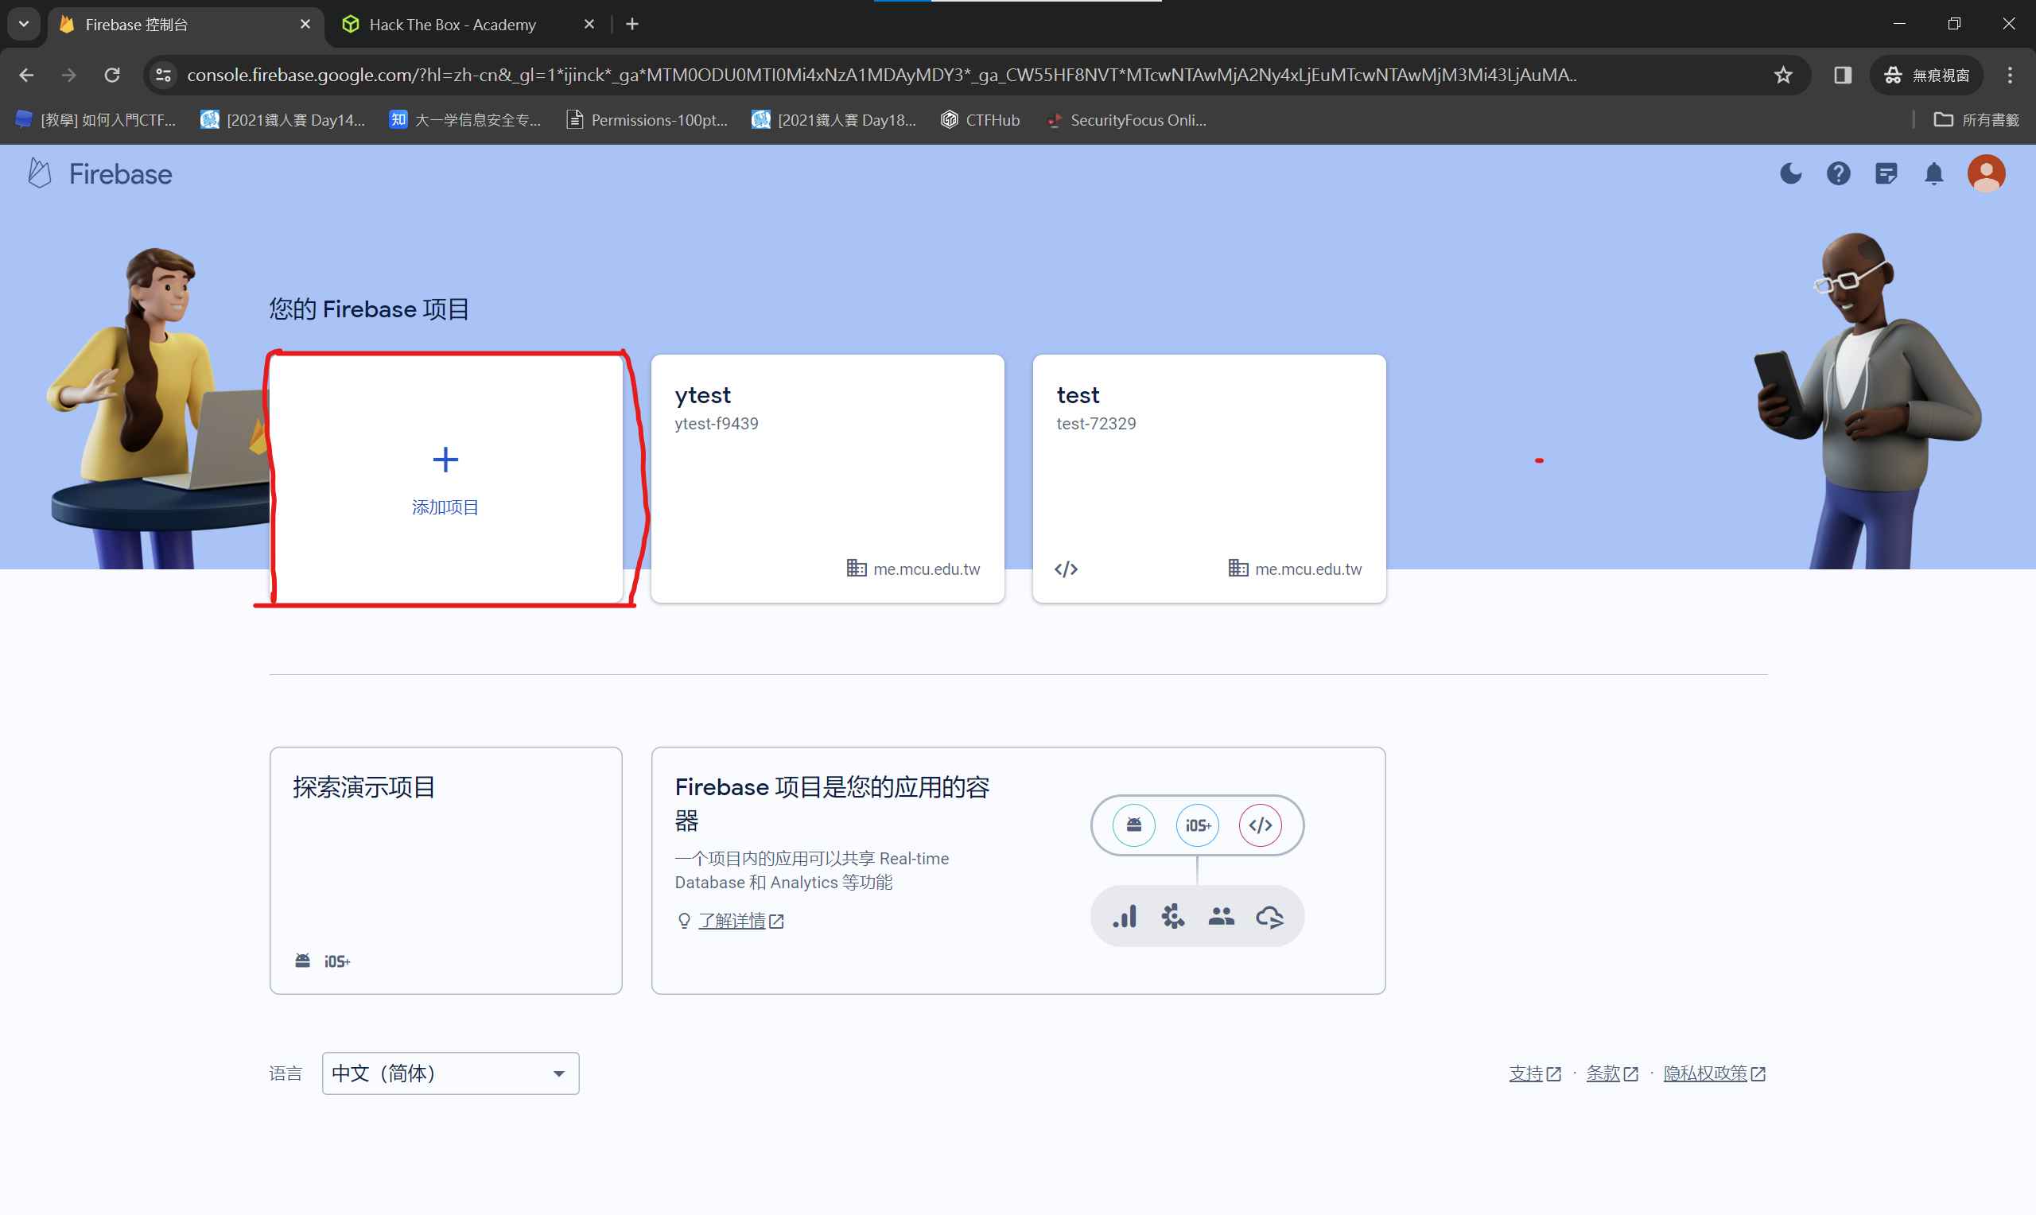This screenshot has width=2036, height=1215.
Task: Open the browser side panel icon
Action: pyautogui.click(x=1842, y=76)
